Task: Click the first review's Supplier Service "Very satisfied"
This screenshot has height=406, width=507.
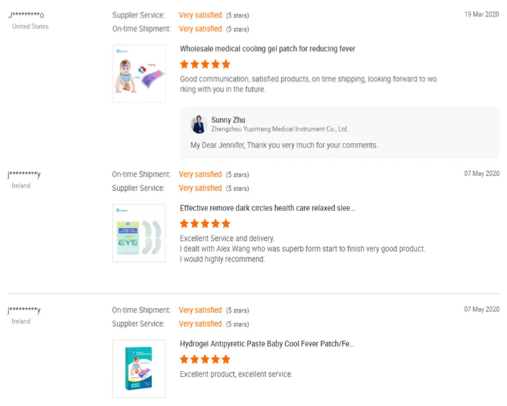Action: pyautogui.click(x=200, y=15)
